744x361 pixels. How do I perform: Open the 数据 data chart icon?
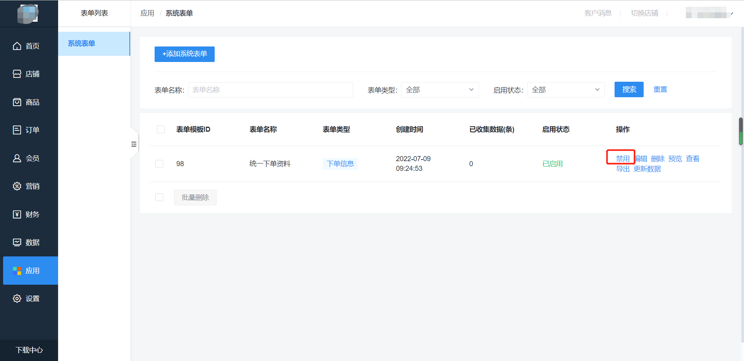(17, 242)
